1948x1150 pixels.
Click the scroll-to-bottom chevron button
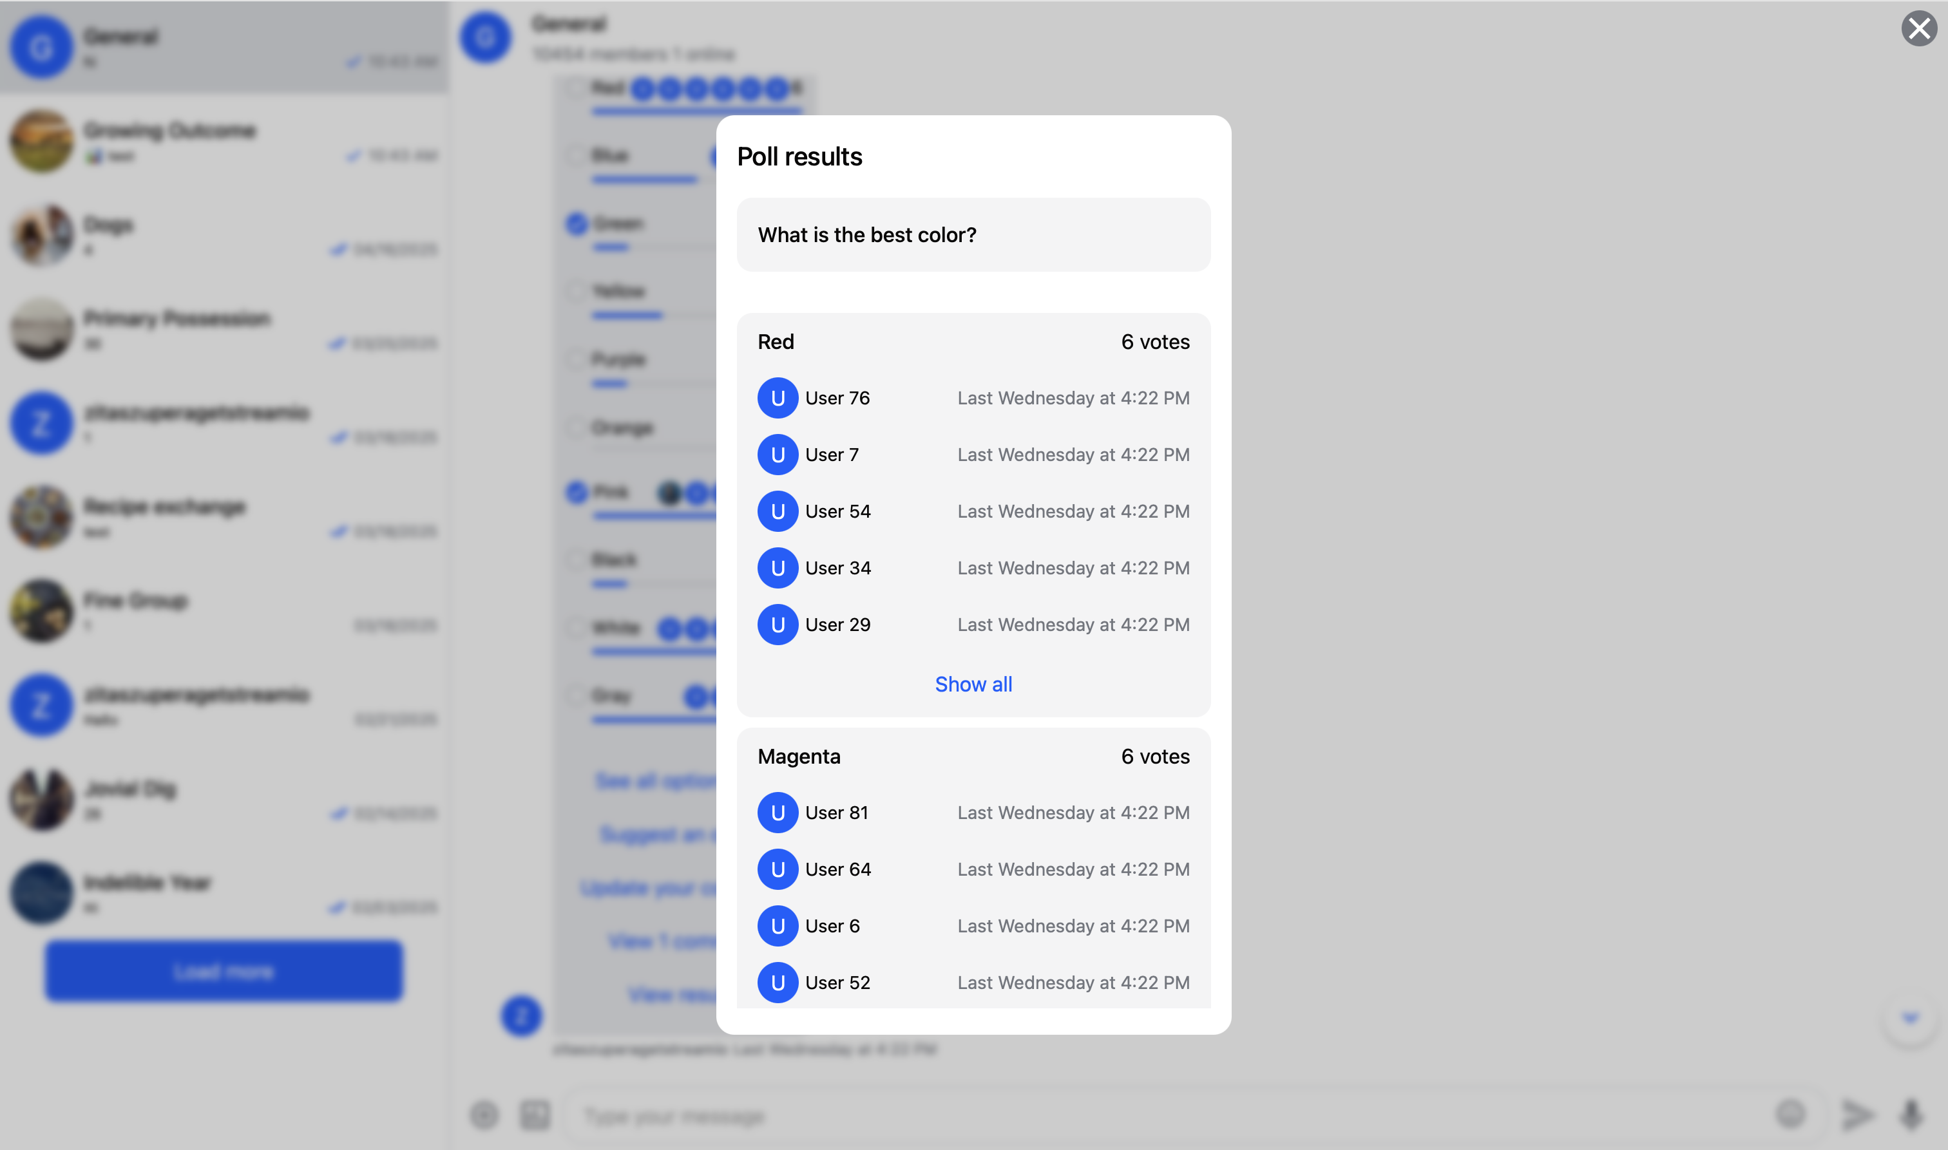coord(1910,1017)
